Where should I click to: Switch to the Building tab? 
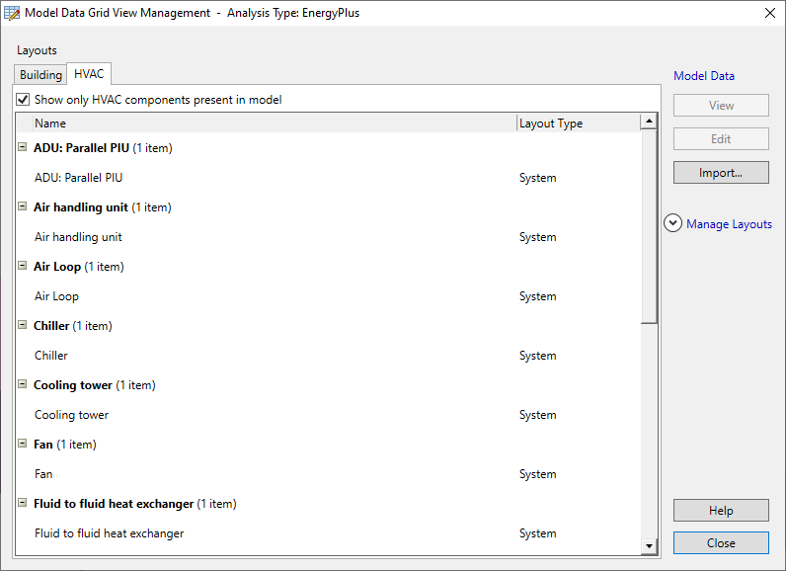click(x=40, y=75)
